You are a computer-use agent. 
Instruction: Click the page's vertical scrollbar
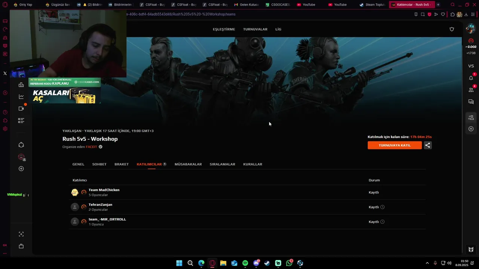point(463,146)
